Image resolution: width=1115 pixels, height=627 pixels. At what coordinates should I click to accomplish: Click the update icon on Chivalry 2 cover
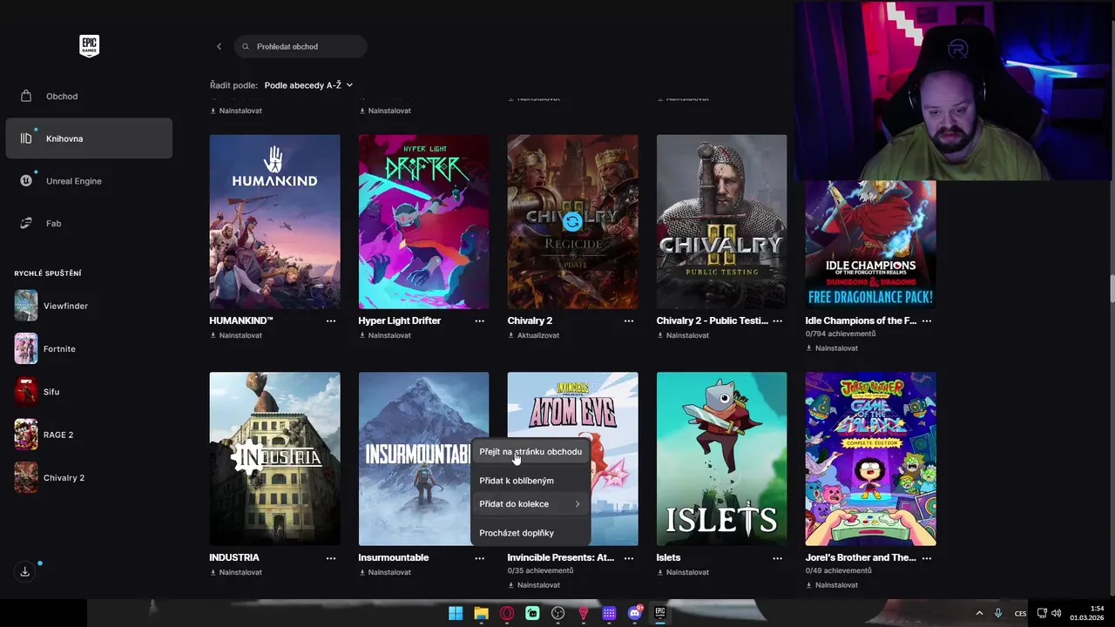click(572, 222)
